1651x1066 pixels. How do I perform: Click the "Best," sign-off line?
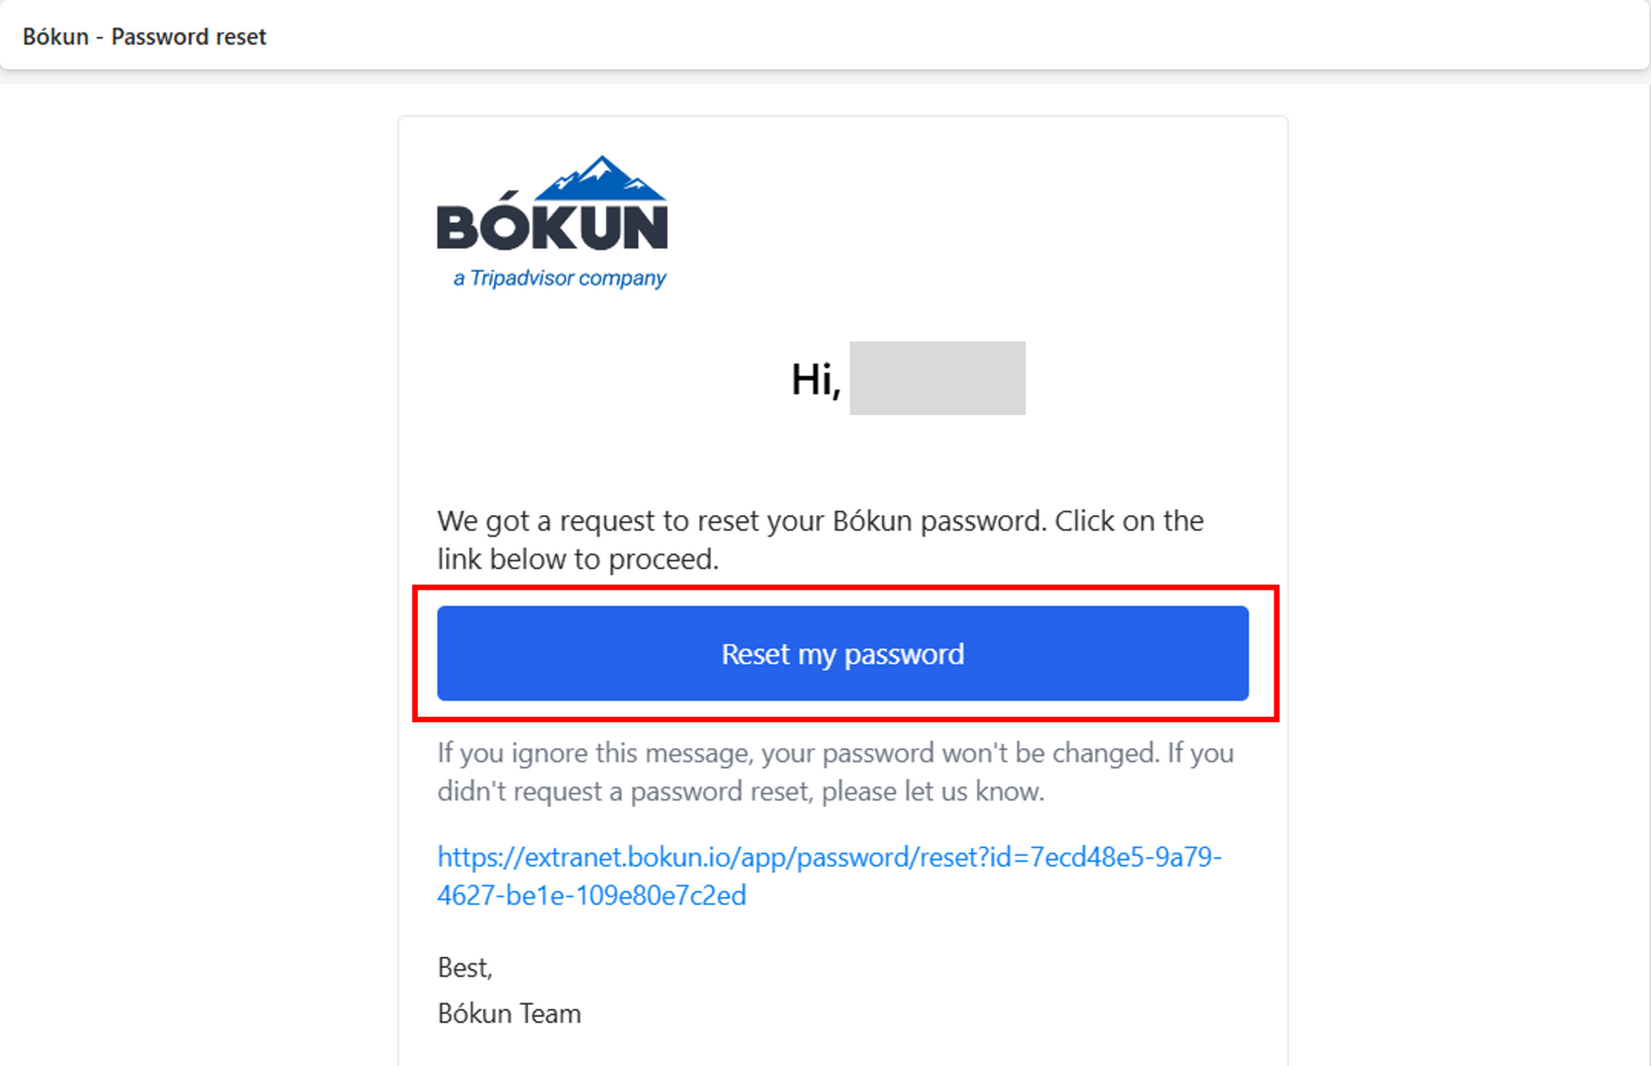pyautogui.click(x=465, y=968)
